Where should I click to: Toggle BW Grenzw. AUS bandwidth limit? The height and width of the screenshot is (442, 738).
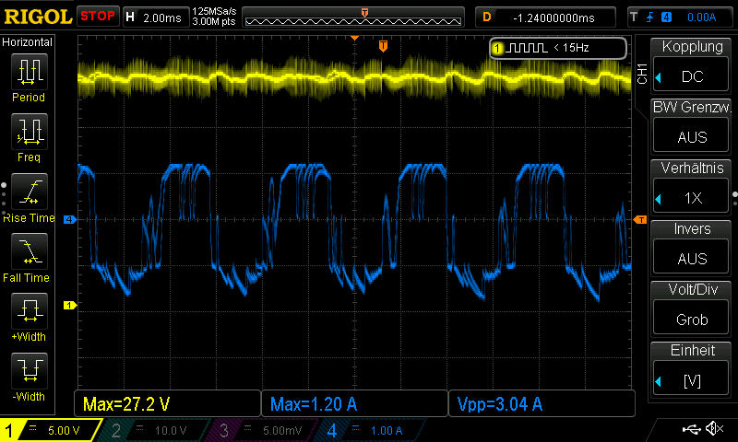tap(691, 136)
